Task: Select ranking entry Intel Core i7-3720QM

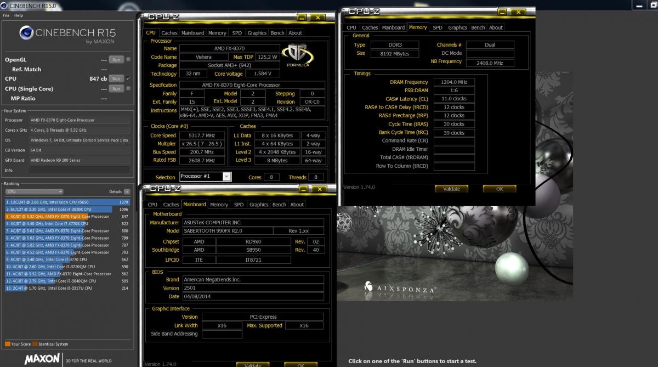Action: click(67, 266)
